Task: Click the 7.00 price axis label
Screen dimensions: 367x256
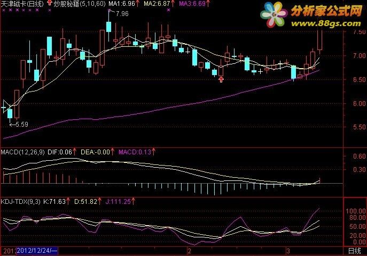Action: point(360,56)
